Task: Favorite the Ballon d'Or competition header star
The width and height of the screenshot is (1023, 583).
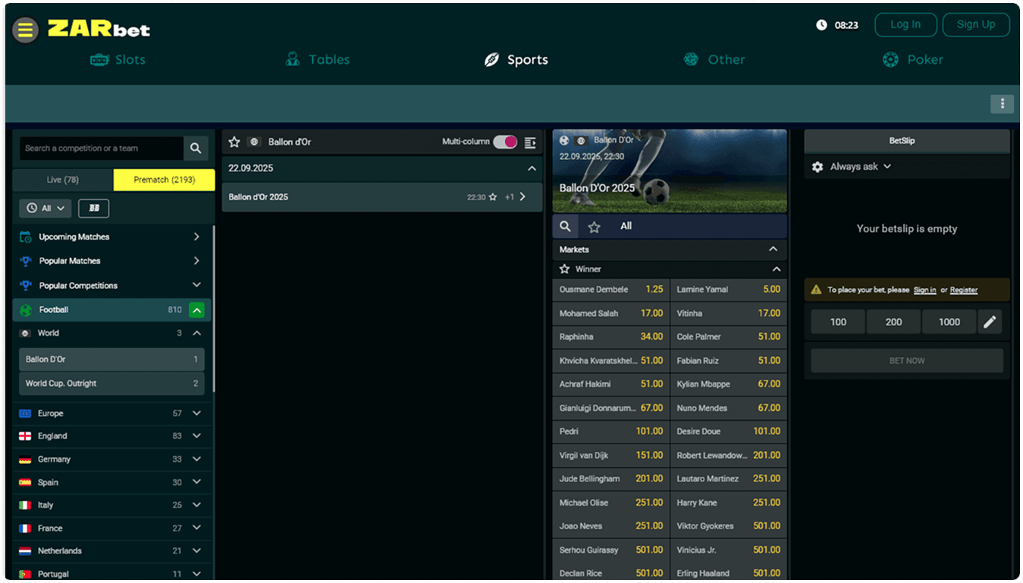Action: pos(234,142)
